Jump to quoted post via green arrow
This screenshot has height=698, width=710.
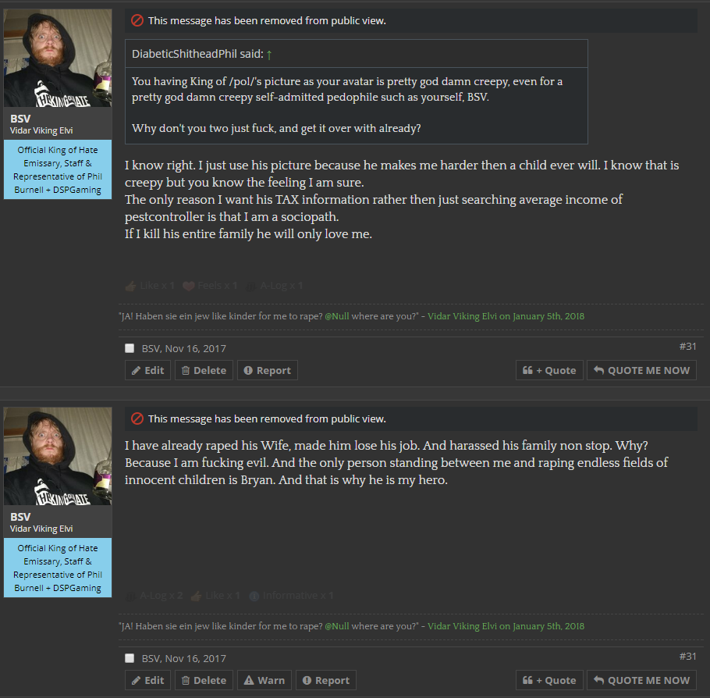point(269,55)
